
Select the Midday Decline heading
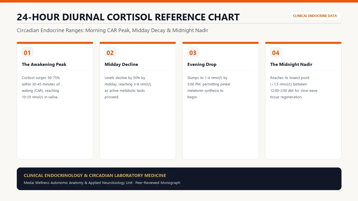pyautogui.click(x=121, y=64)
